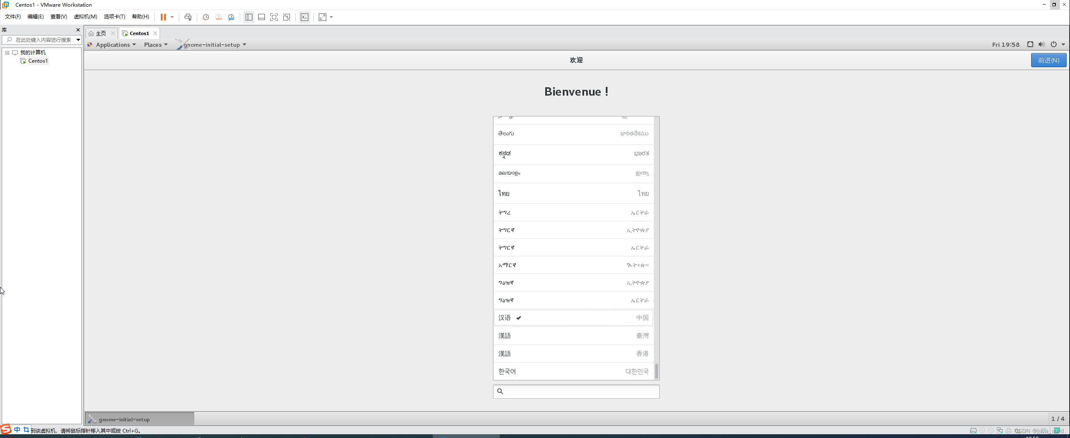Select the മലയാളം language row

click(574, 174)
